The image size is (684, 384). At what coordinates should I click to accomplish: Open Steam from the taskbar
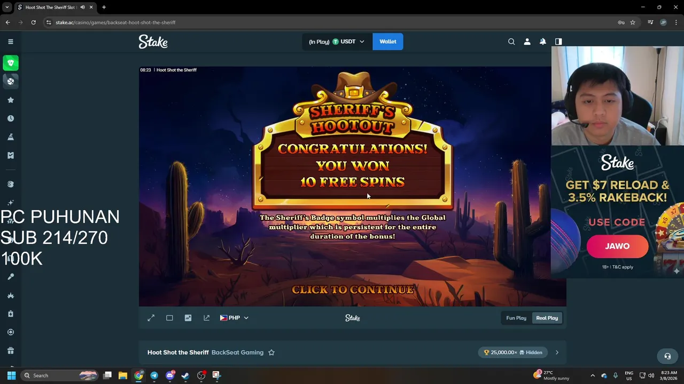[185, 375]
